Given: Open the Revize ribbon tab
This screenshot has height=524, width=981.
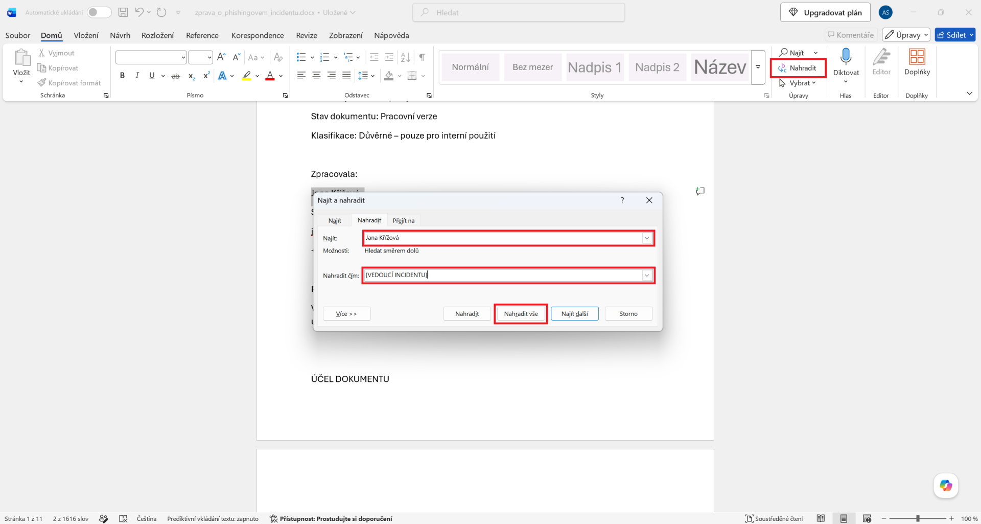Looking at the screenshot, I should click(x=307, y=35).
